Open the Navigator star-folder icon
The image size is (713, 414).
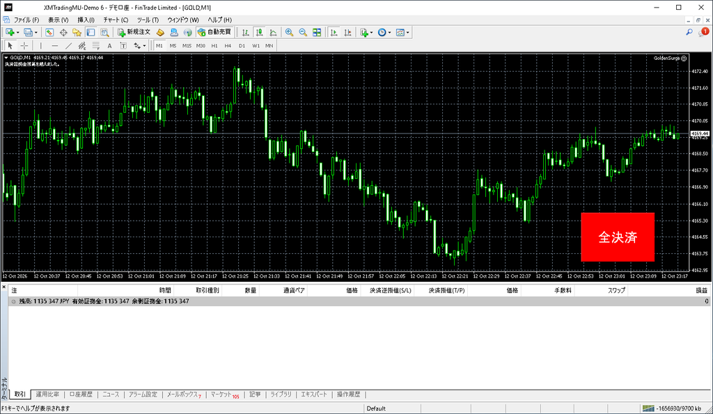[x=77, y=32]
